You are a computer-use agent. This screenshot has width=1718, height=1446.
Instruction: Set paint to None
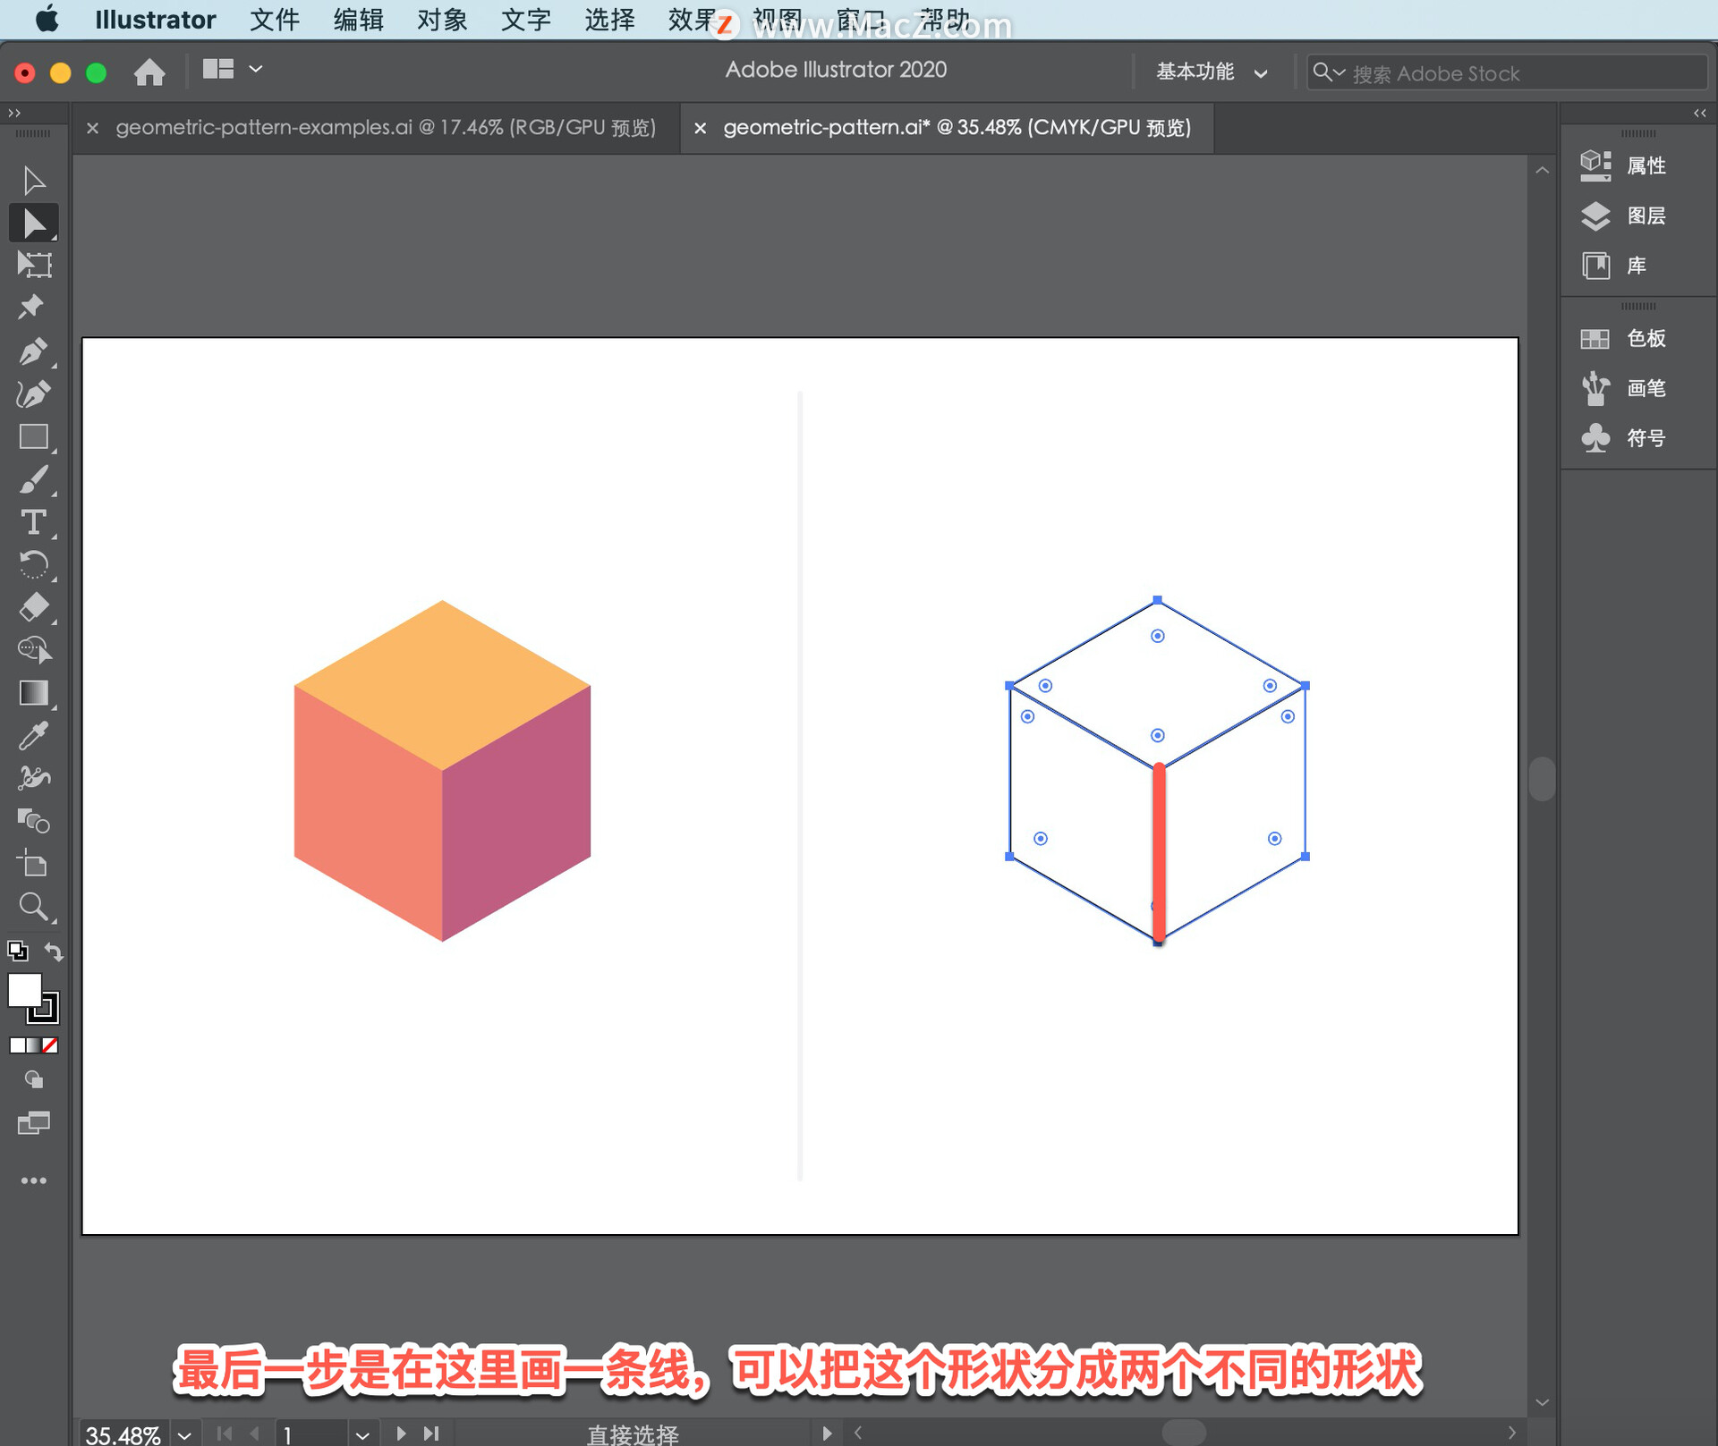click(x=50, y=1045)
